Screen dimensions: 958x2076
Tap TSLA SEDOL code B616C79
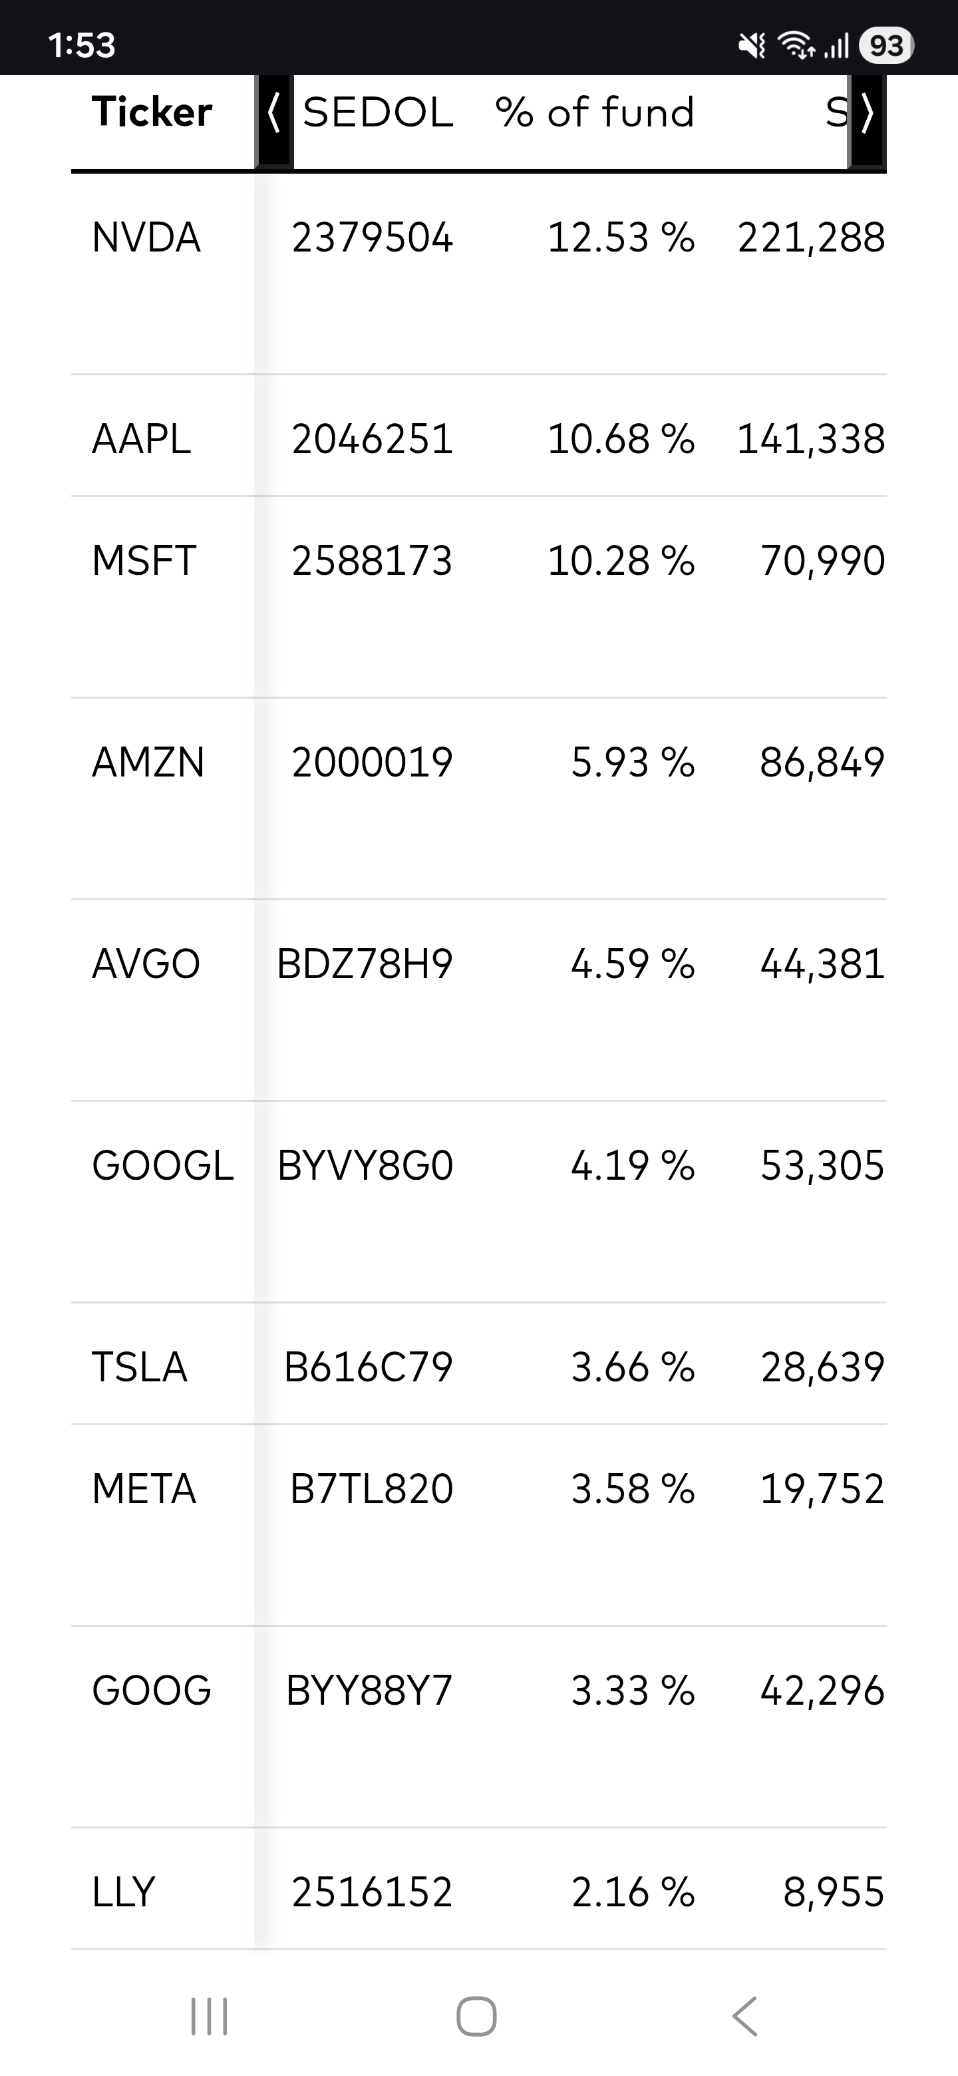[x=368, y=1367]
